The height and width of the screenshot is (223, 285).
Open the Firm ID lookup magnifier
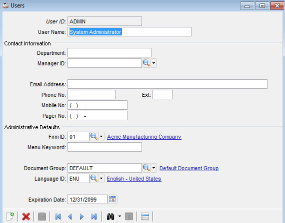click(94, 136)
